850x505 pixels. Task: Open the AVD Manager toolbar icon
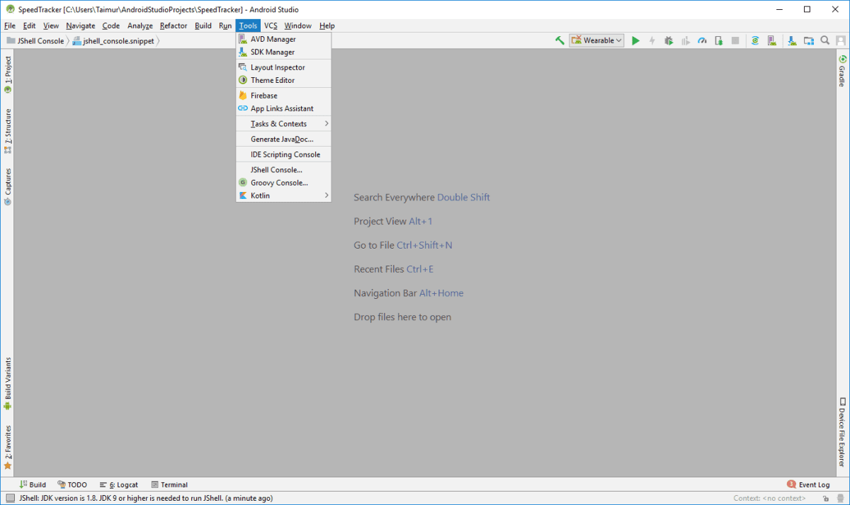tap(772, 40)
